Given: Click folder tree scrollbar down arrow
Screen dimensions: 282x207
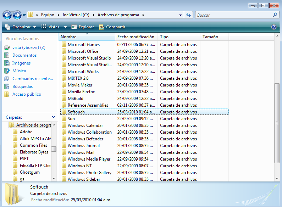Looking at the screenshot, I should 54,179.
